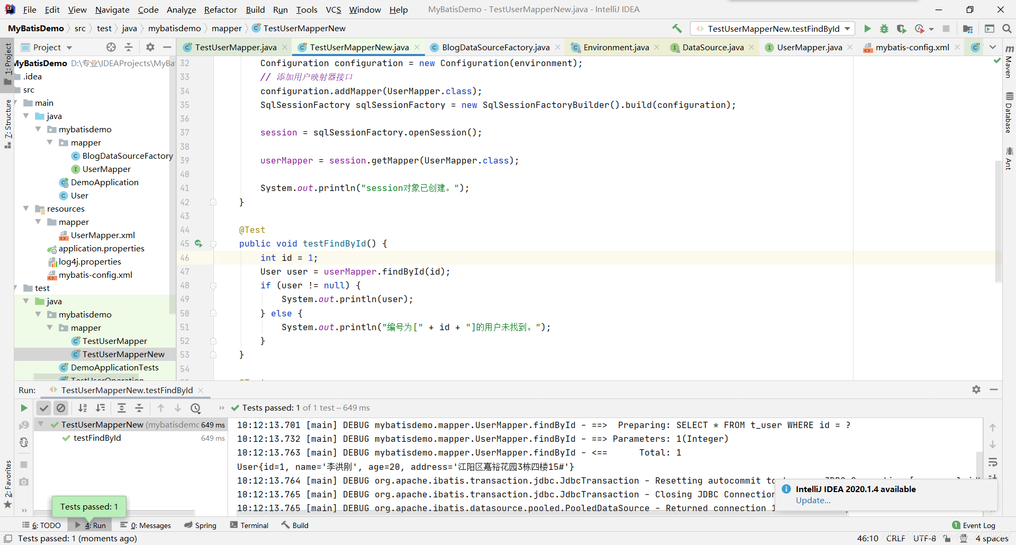Collapse all in the Project panel header
The image size is (1016, 545).
coord(129,47)
